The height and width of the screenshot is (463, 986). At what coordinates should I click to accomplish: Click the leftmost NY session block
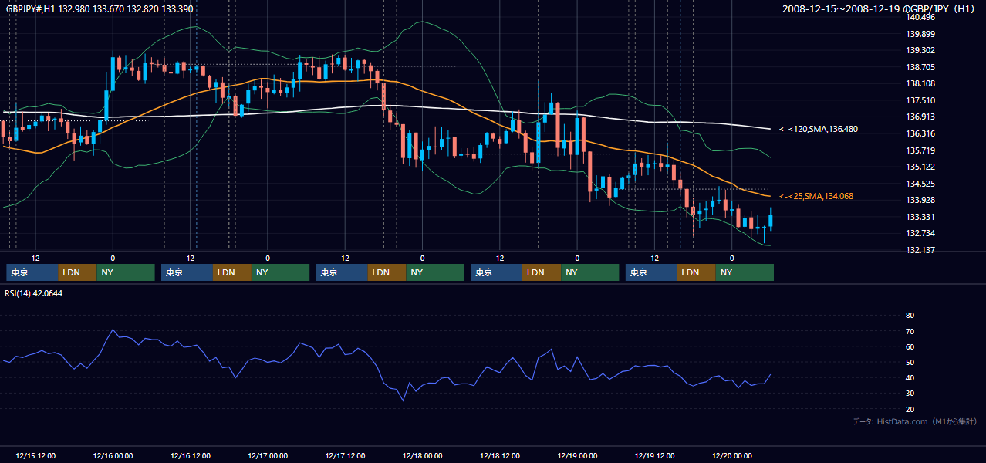point(126,272)
